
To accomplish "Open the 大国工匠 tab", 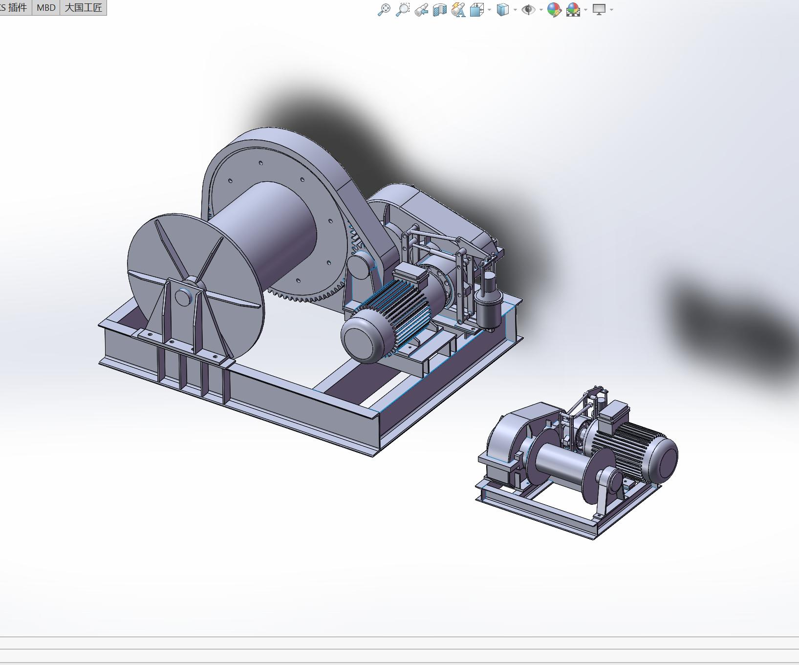I will coord(84,8).
